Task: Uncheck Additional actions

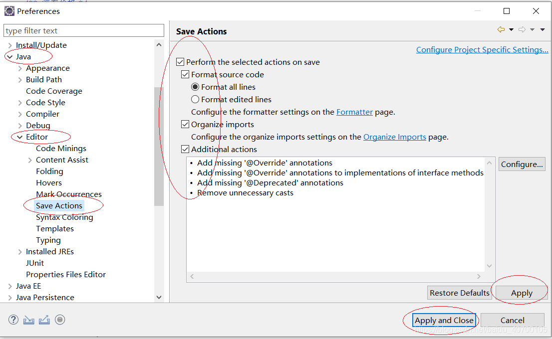Action: click(185, 149)
